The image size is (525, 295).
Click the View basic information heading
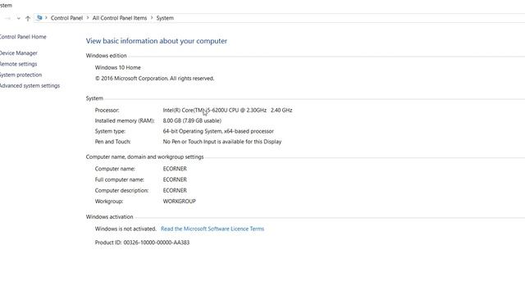pos(157,41)
